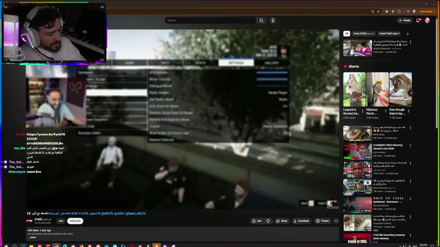
Task: Expand description with ...more
Action: pyautogui.click(x=32, y=237)
